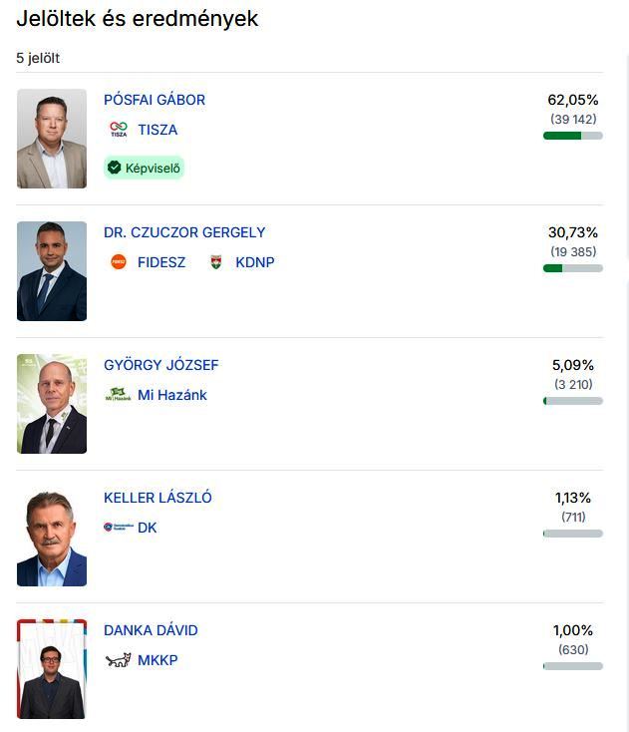Click the Mi Hazánk party logo
The image size is (629, 732).
(119, 395)
